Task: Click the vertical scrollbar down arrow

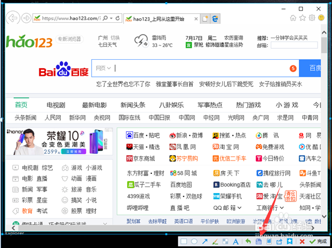Action: (x=324, y=216)
